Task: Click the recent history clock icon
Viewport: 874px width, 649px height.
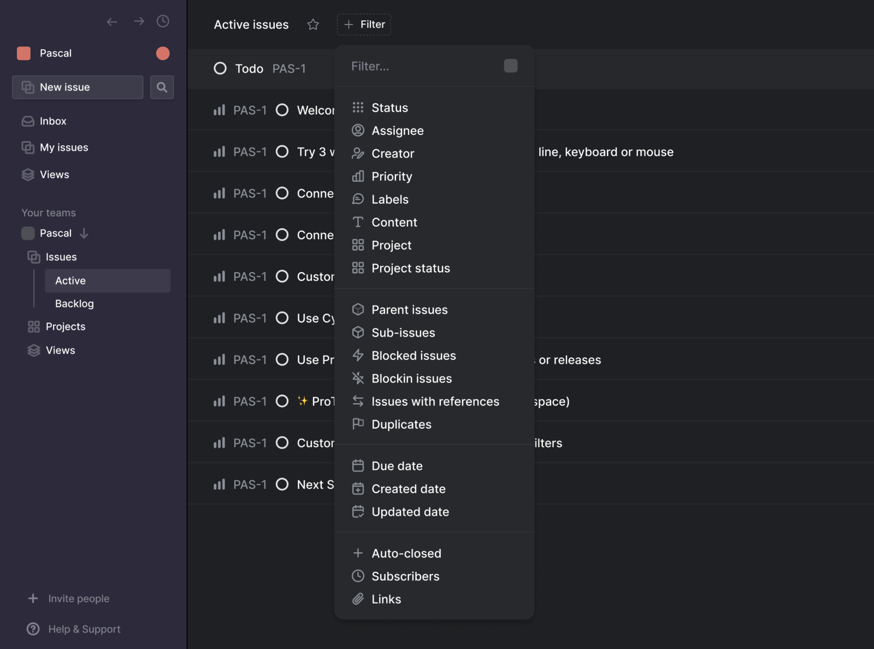Action: tap(162, 21)
